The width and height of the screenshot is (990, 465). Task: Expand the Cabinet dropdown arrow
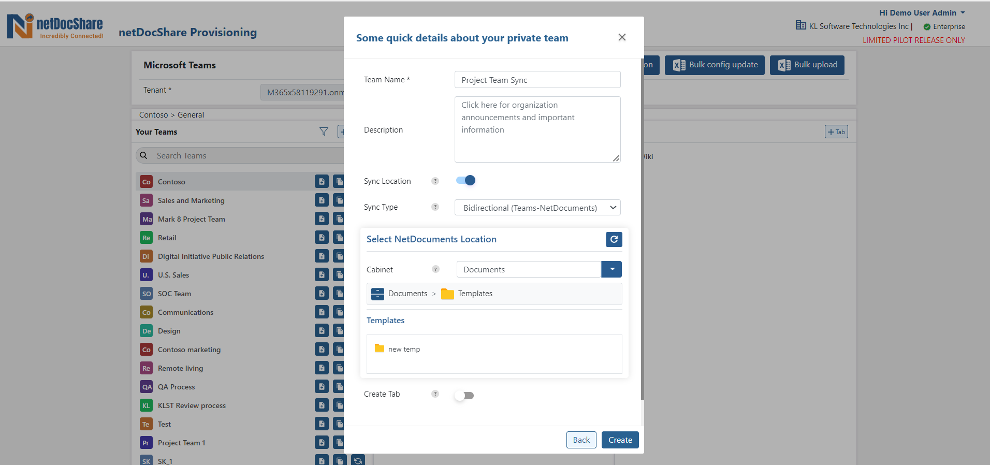click(x=612, y=269)
